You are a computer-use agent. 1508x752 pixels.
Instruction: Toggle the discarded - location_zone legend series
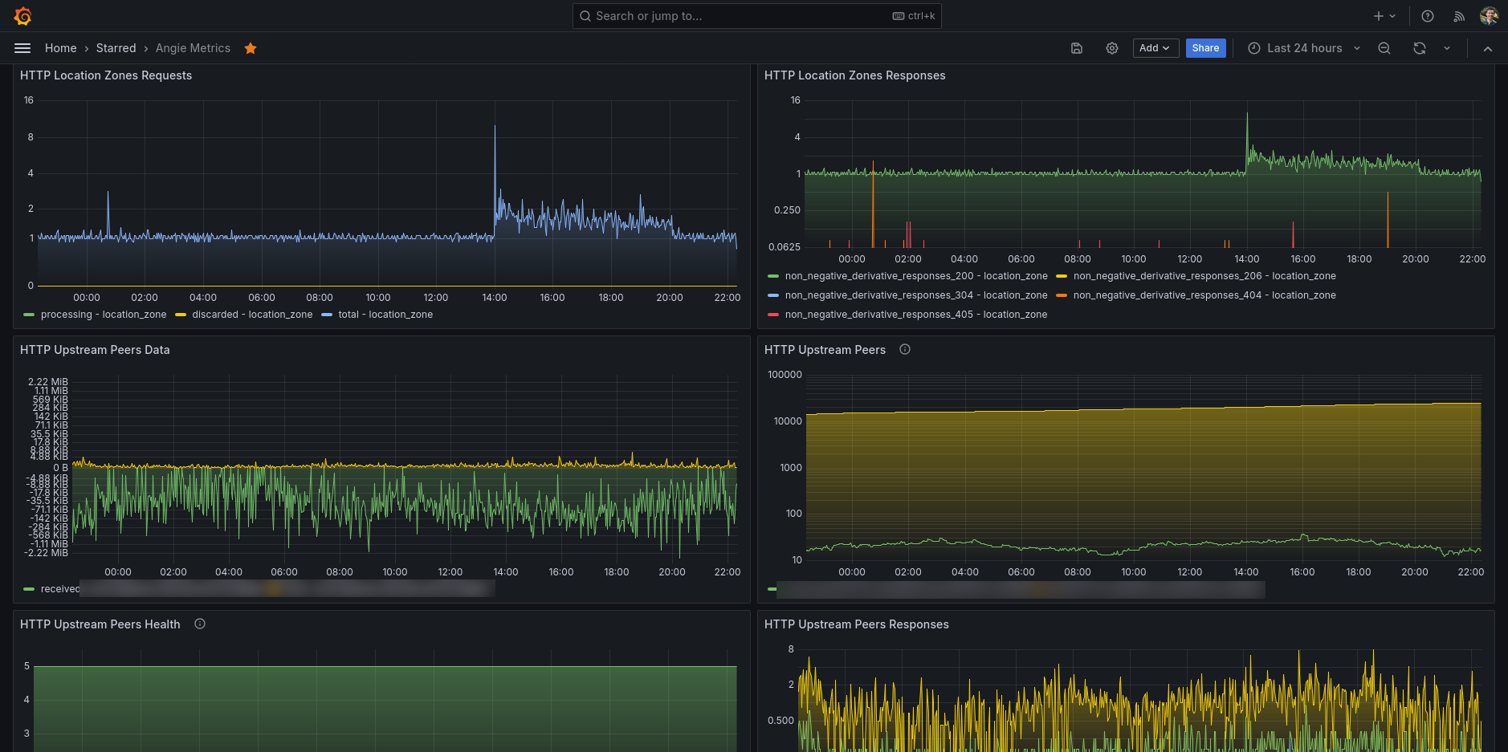pos(251,315)
